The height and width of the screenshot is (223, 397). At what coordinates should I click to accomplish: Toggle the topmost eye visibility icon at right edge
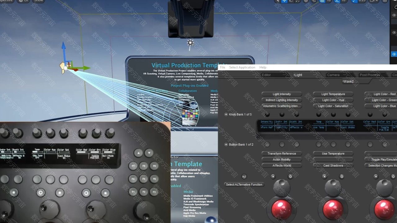pos(394,15)
